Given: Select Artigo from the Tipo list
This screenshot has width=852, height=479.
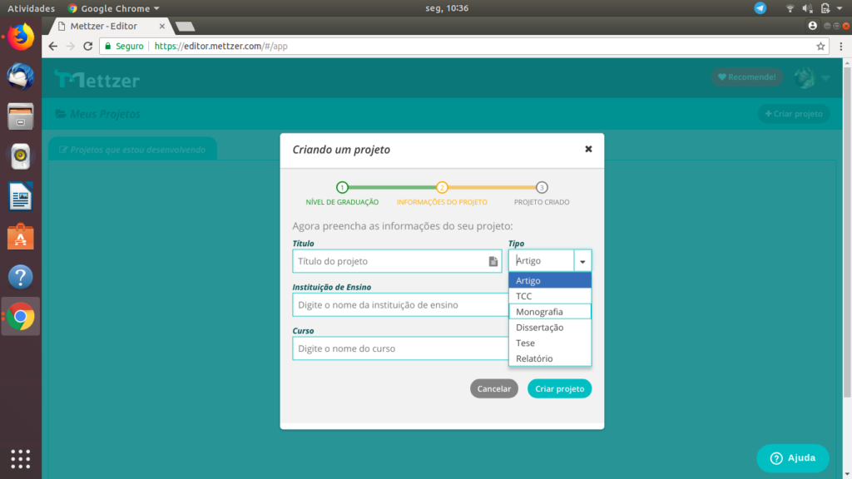Looking at the screenshot, I should tap(550, 280).
